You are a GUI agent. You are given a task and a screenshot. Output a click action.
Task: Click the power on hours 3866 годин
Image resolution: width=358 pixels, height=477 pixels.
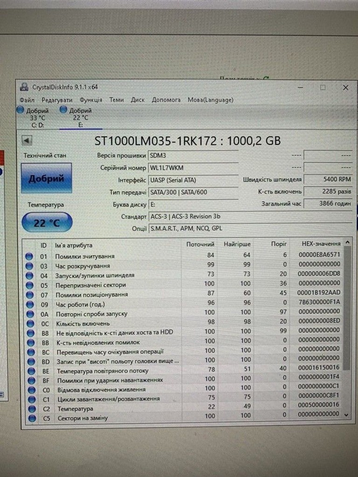(x=328, y=203)
